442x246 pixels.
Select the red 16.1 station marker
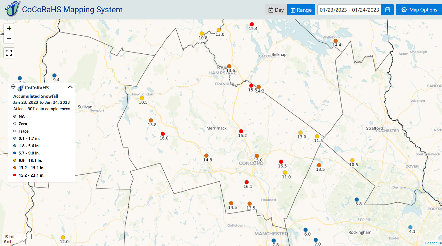tap(247, 182)
